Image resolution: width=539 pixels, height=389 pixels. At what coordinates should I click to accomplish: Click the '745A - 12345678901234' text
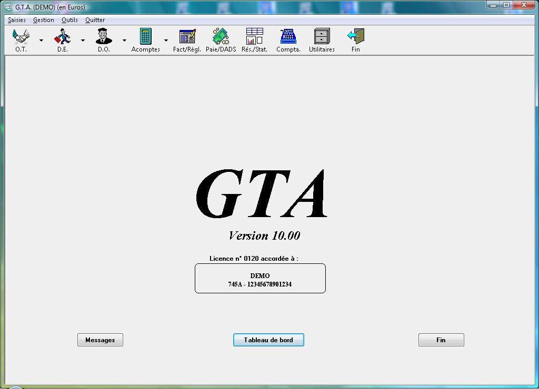(x=260, y=284)
